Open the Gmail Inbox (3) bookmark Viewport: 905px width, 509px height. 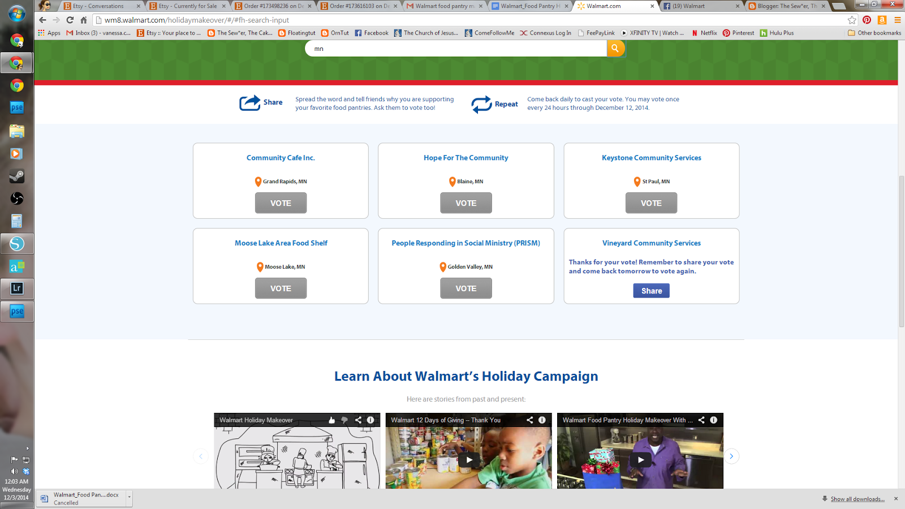point(98,33)
